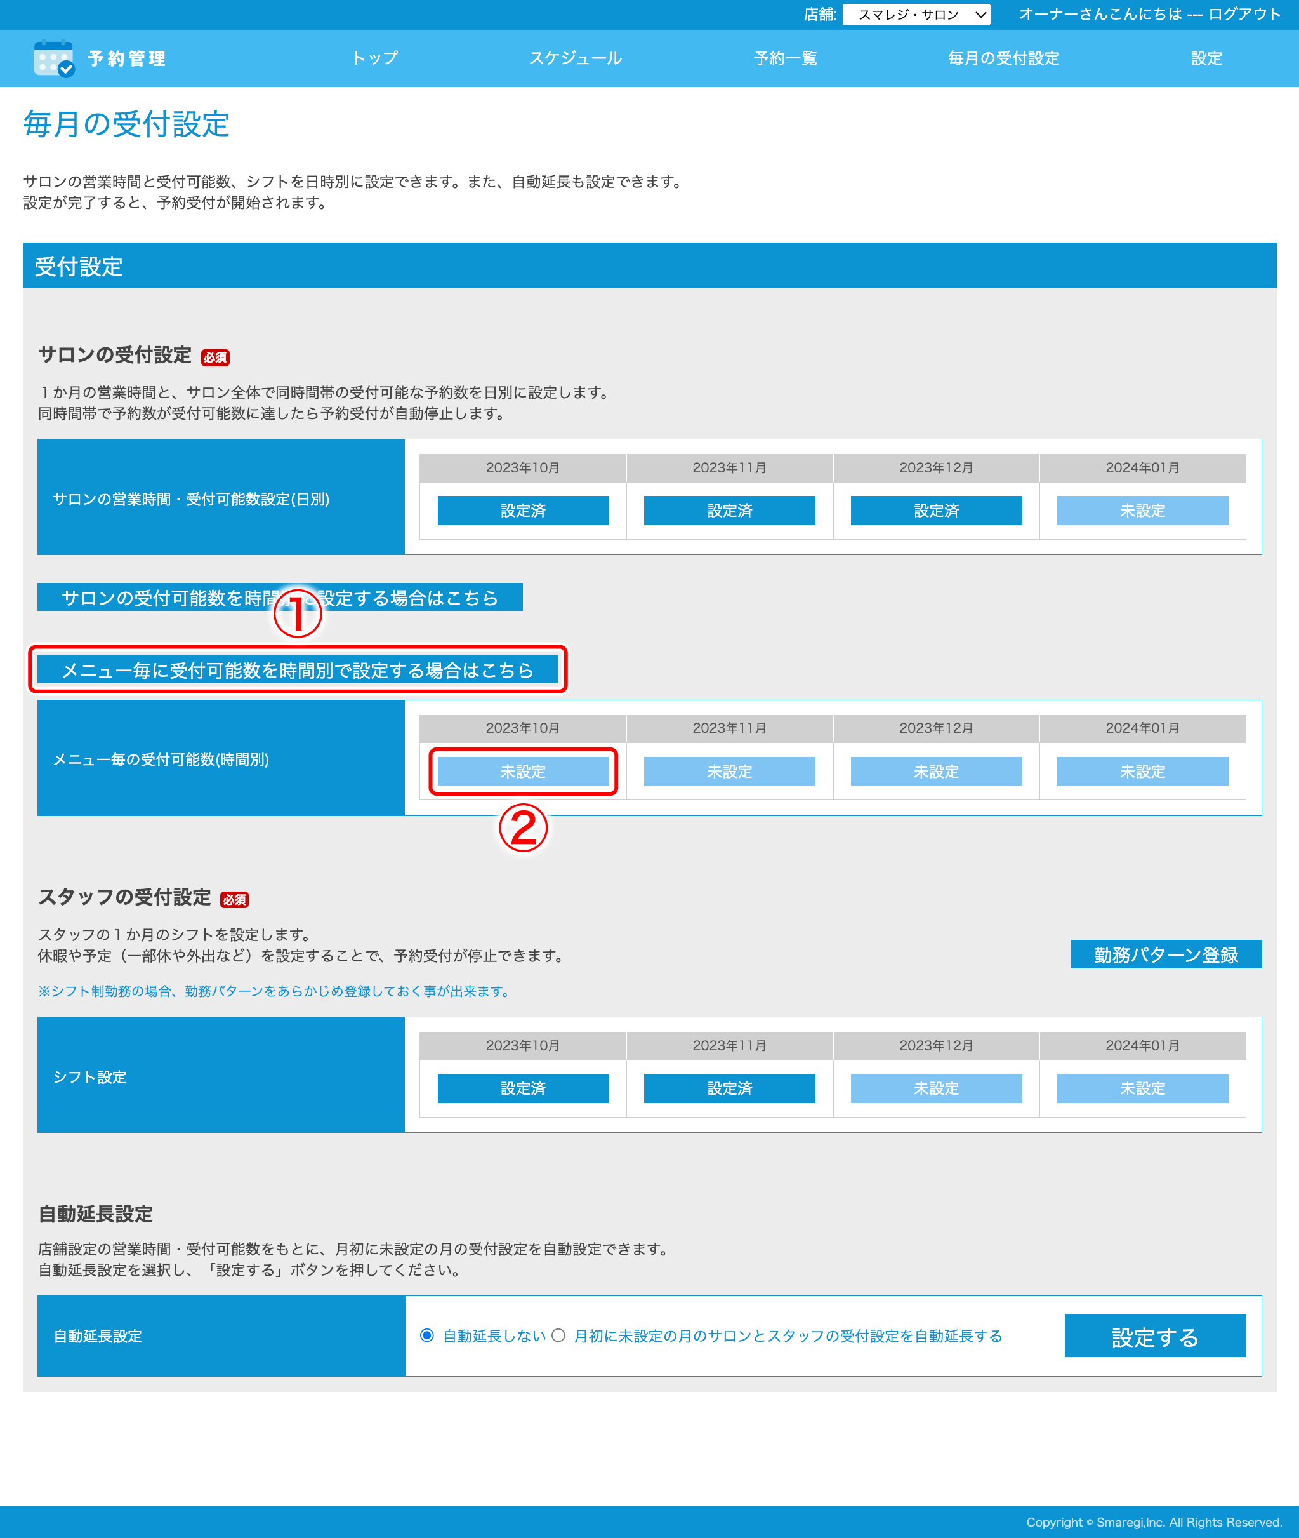Go to the トップ menu item
Screen dimensions: 1299x1538
click(x=374, y=58)
